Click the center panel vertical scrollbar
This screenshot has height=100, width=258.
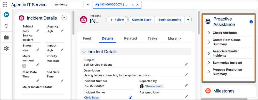coord(199,23)
